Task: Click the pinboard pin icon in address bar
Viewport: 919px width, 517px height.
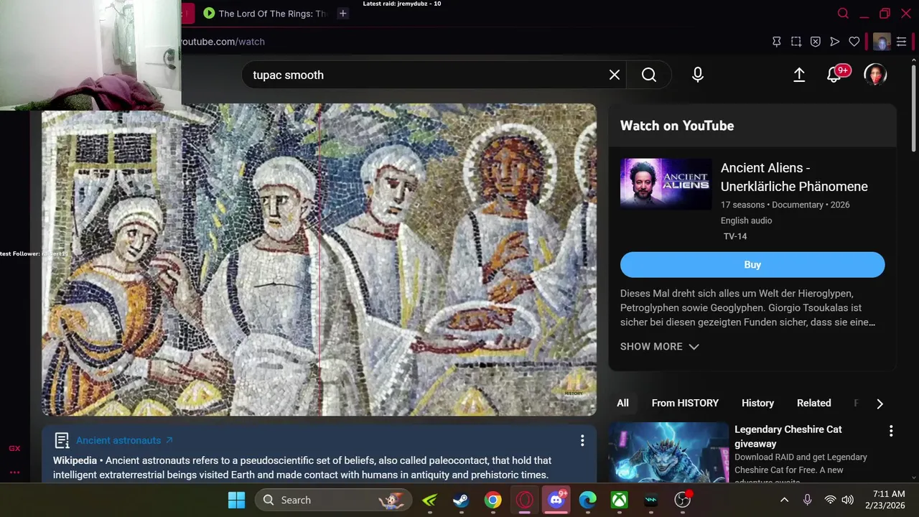Action: (776, 42)
